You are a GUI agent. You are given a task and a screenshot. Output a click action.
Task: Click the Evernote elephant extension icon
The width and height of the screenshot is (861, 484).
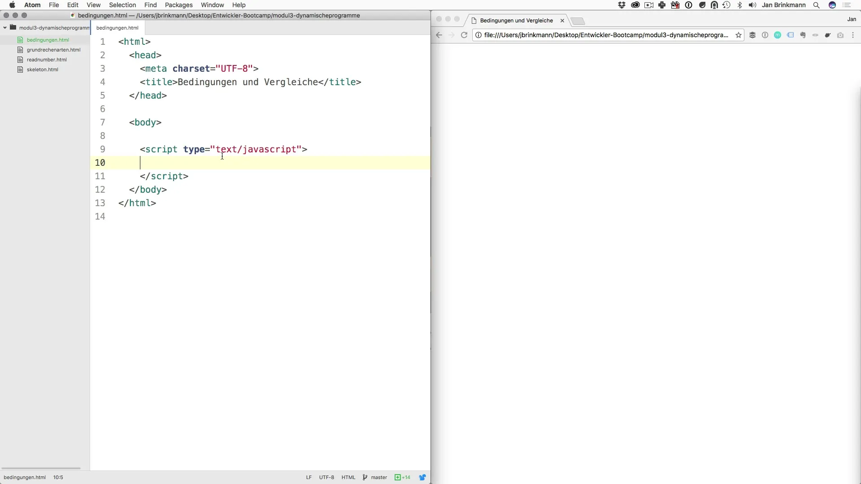[803, 35]
